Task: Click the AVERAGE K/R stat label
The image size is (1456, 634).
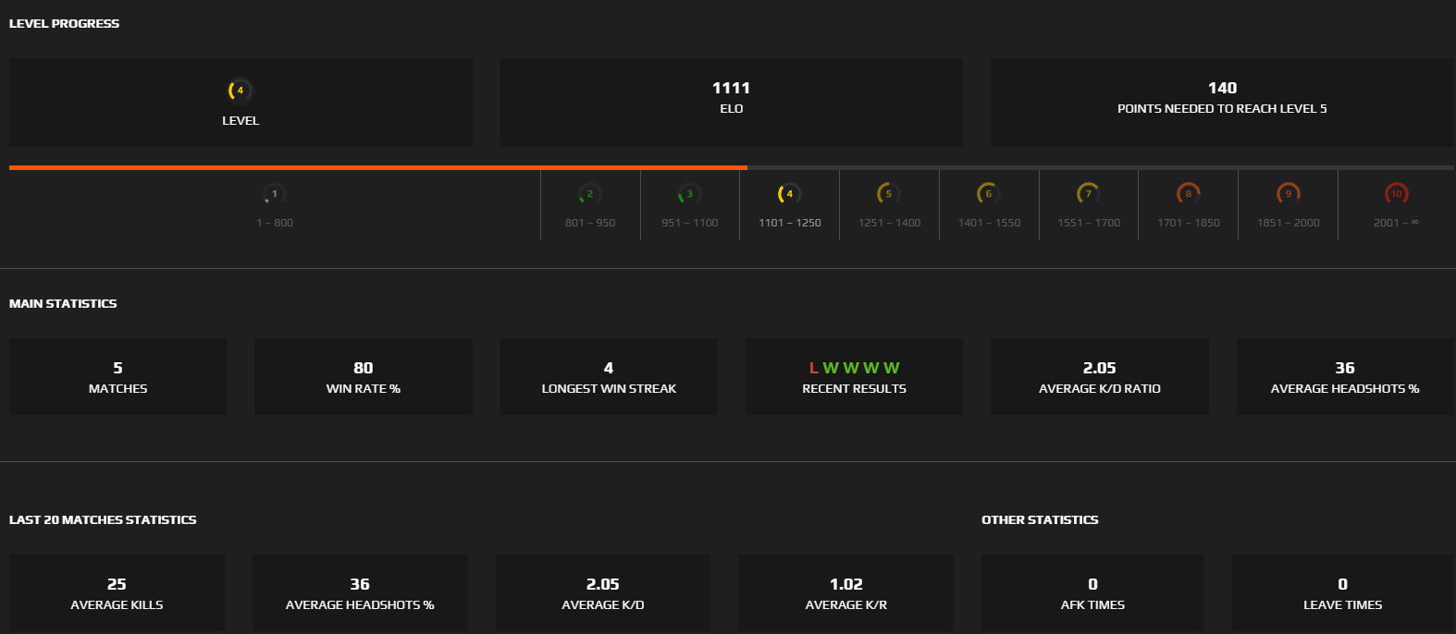Action: tap(846, 605)
